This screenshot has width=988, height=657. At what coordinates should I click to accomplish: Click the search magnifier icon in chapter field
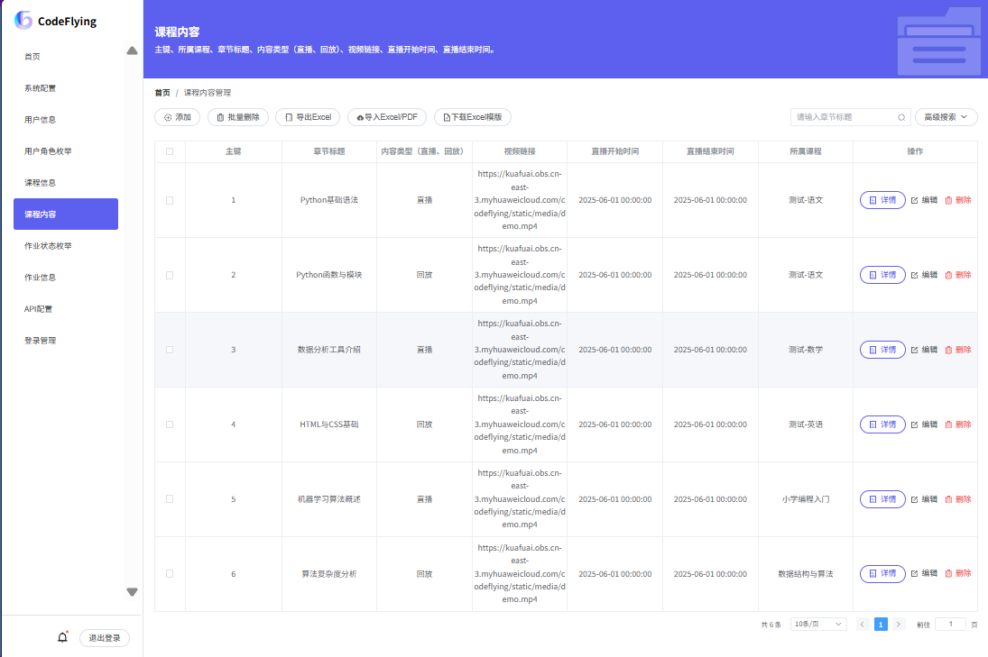tap(900, 117)
